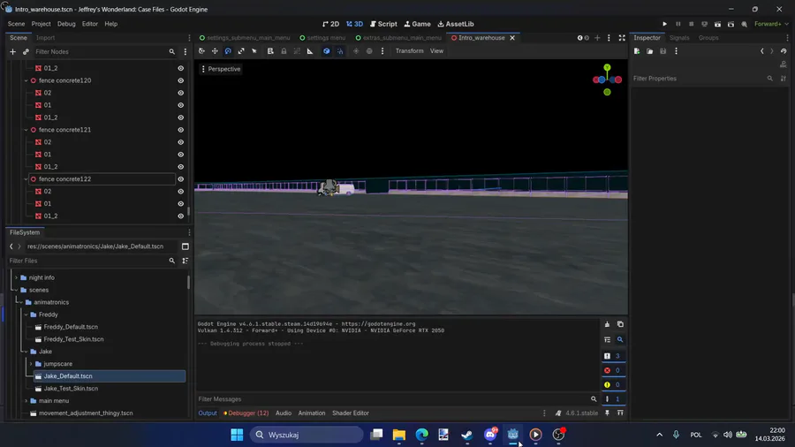Image resolution: width=795 pixels, height=447 pixels.
Task: Switch to 2D workspace
Action: [330, 24]
